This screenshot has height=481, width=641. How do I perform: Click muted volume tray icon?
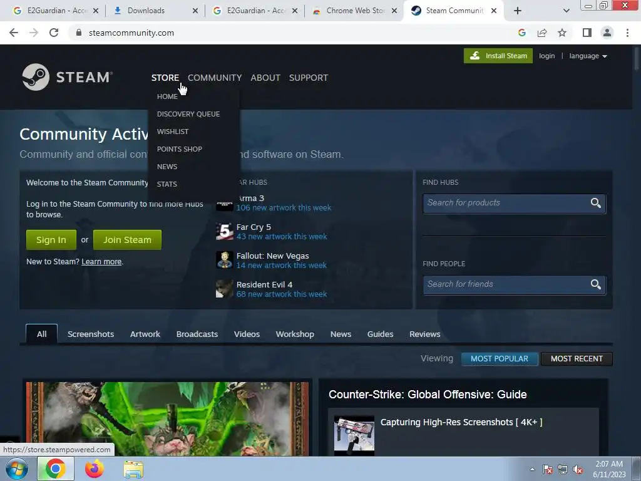tap(578, 470)
